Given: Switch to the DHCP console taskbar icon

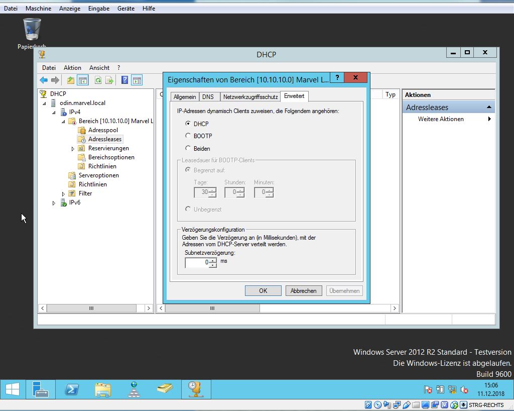Looking at the screenshot, I should (196, 390).
